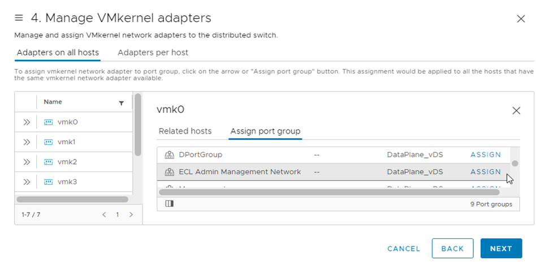Open the Related hosts tab
Screen dimensions: 536x270
pyautogui.click(x=185, y=131)
